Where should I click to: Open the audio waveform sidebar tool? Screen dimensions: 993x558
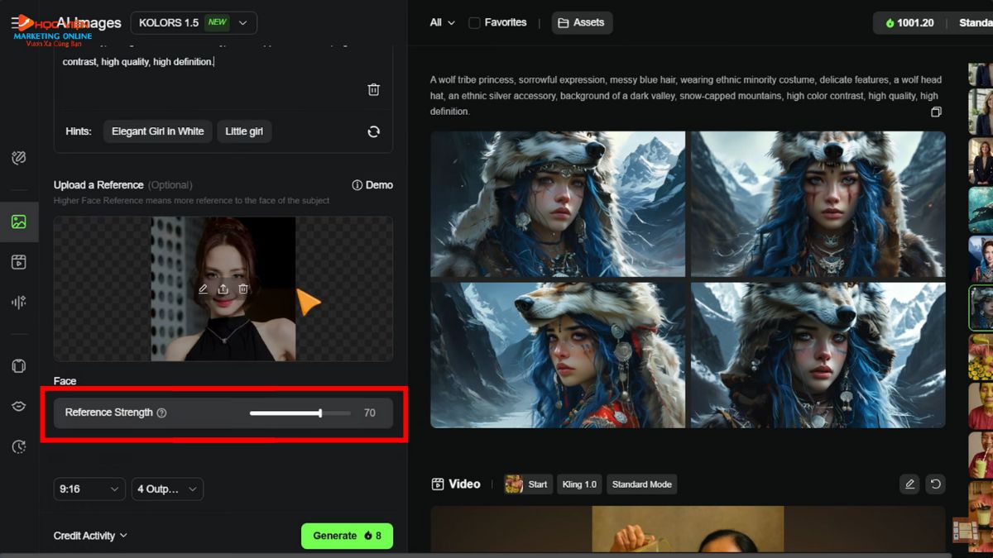pos(19,303)
